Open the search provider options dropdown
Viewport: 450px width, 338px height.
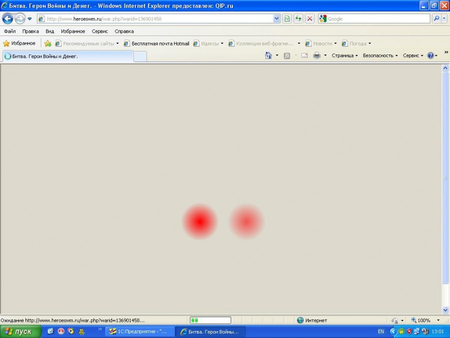coord(444,19)
